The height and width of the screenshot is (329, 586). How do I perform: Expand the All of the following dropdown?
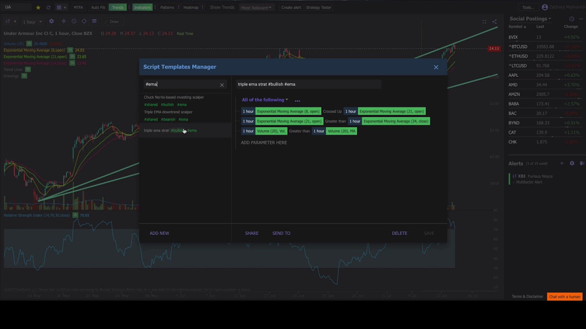coord(265,100)
